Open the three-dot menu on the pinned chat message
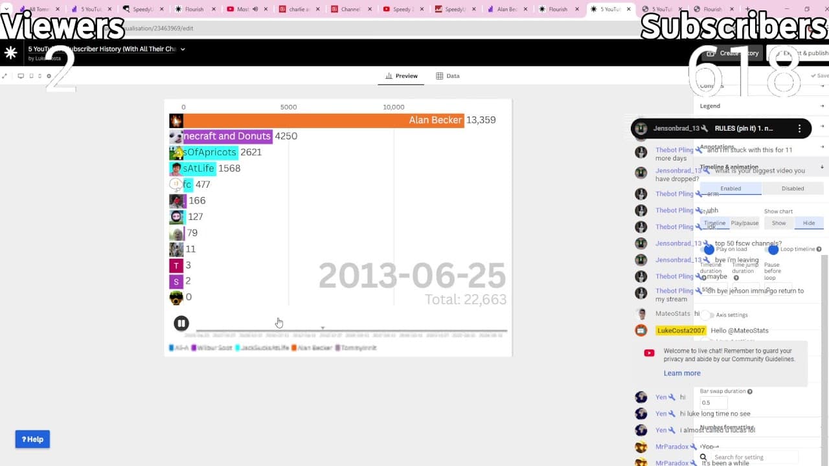829x466 pixels. point(800,128)
